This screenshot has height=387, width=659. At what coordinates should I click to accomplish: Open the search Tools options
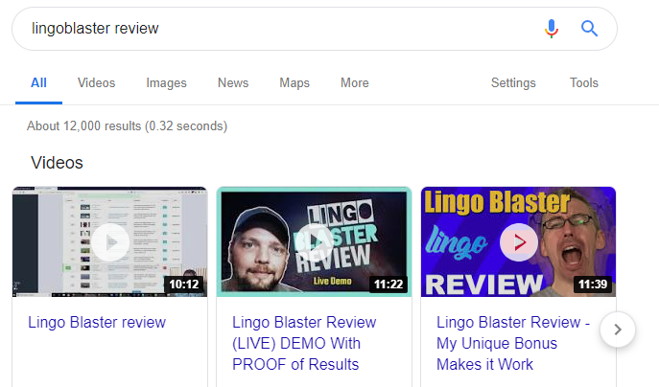pyautogui.click(x=584, y=82)
